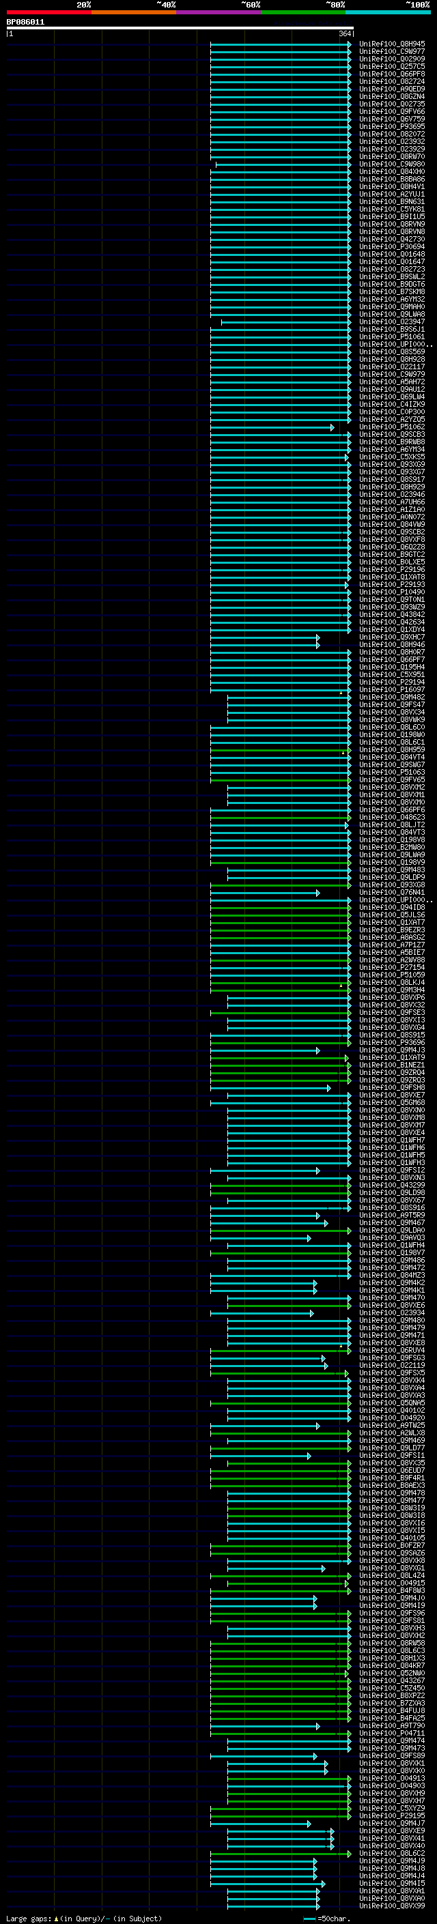Click the green ~80% identity legend segment

(x=303, y=12)
